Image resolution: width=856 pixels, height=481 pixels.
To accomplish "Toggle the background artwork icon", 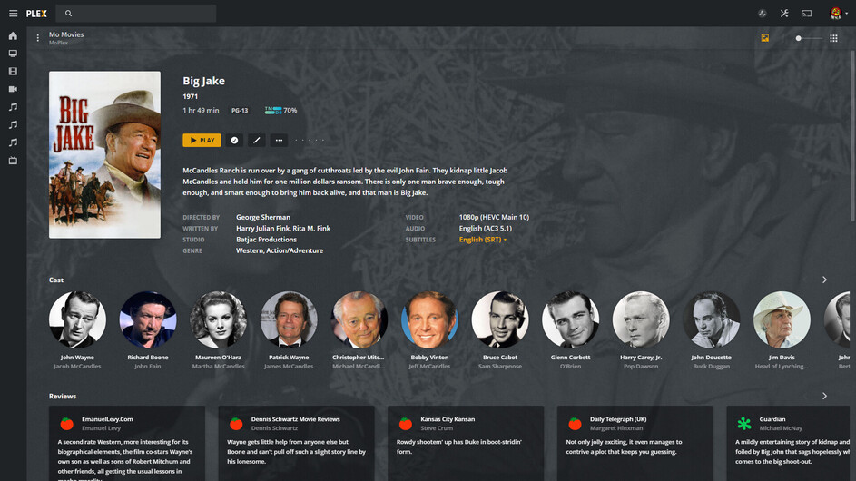I will 765,38.
